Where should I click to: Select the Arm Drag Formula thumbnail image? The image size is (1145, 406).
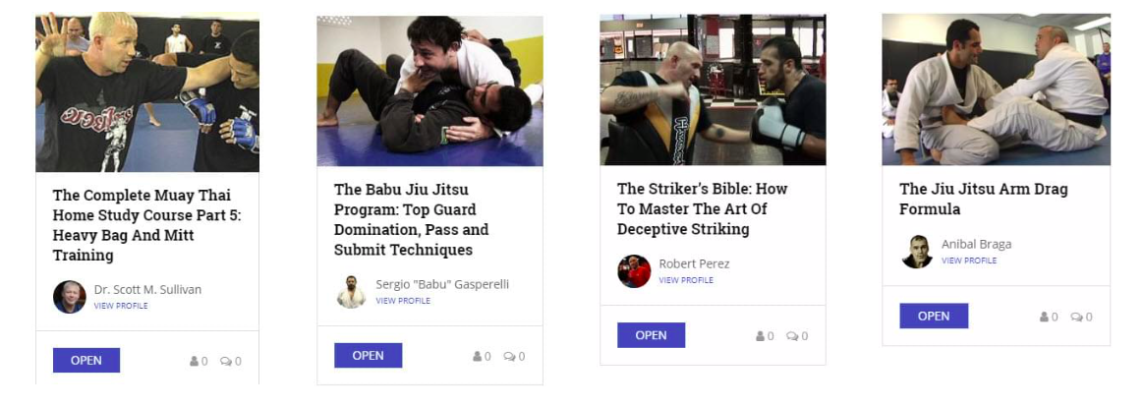click(x=996, y=89)
